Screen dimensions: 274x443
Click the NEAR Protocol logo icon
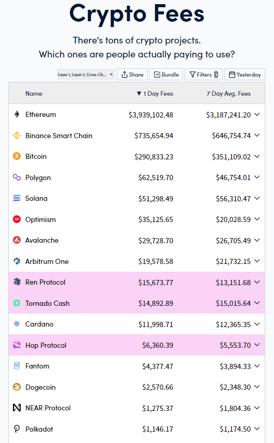click(17, 408)
